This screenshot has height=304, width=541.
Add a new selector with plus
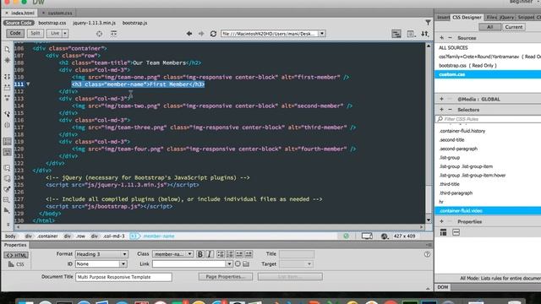tap(441, 110)
